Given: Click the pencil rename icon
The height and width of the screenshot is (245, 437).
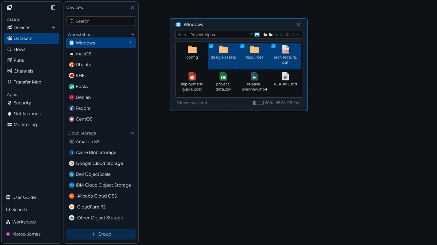Looking at the screenshot, I should coord(293,35).
